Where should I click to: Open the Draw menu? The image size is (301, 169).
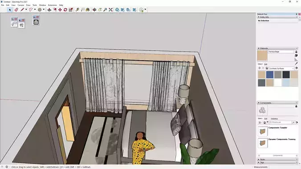point(28,5)
